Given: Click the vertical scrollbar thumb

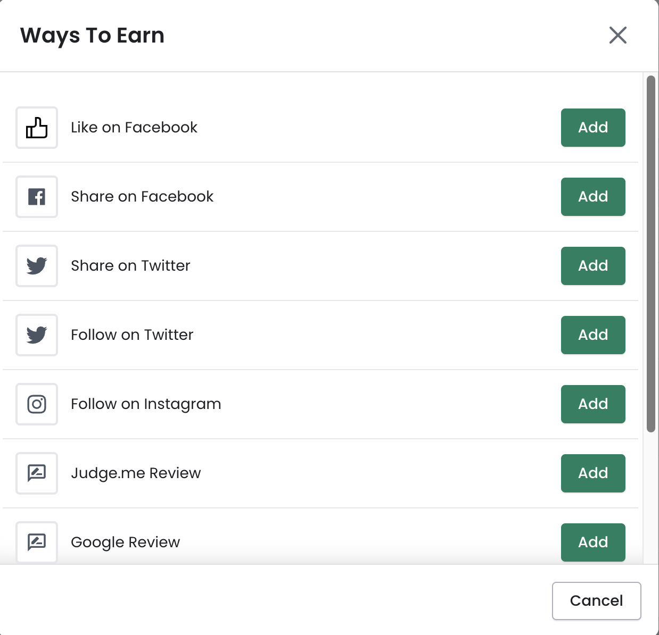Looking at the screenshot, I should click(650, 254).
